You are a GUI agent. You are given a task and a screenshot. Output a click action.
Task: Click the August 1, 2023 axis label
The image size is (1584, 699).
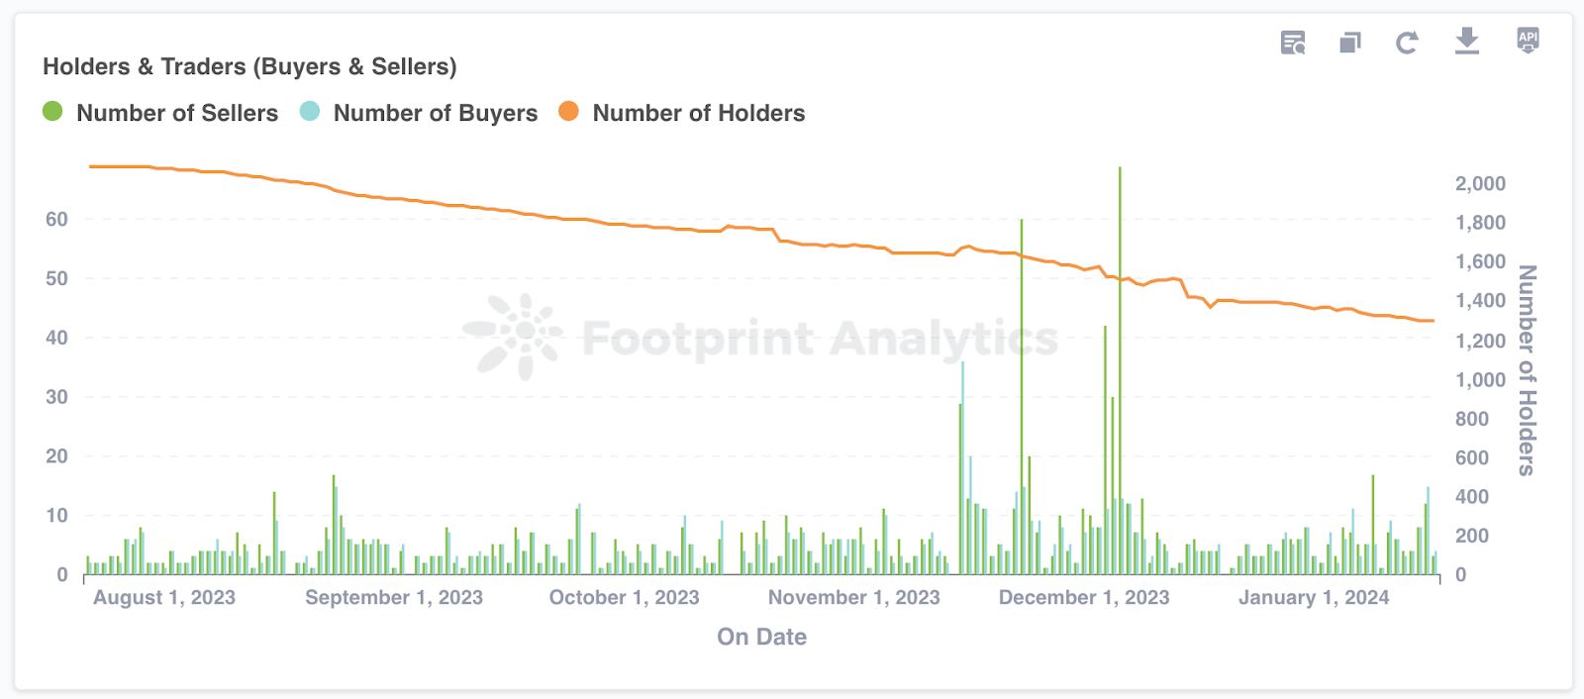[164, 597]
